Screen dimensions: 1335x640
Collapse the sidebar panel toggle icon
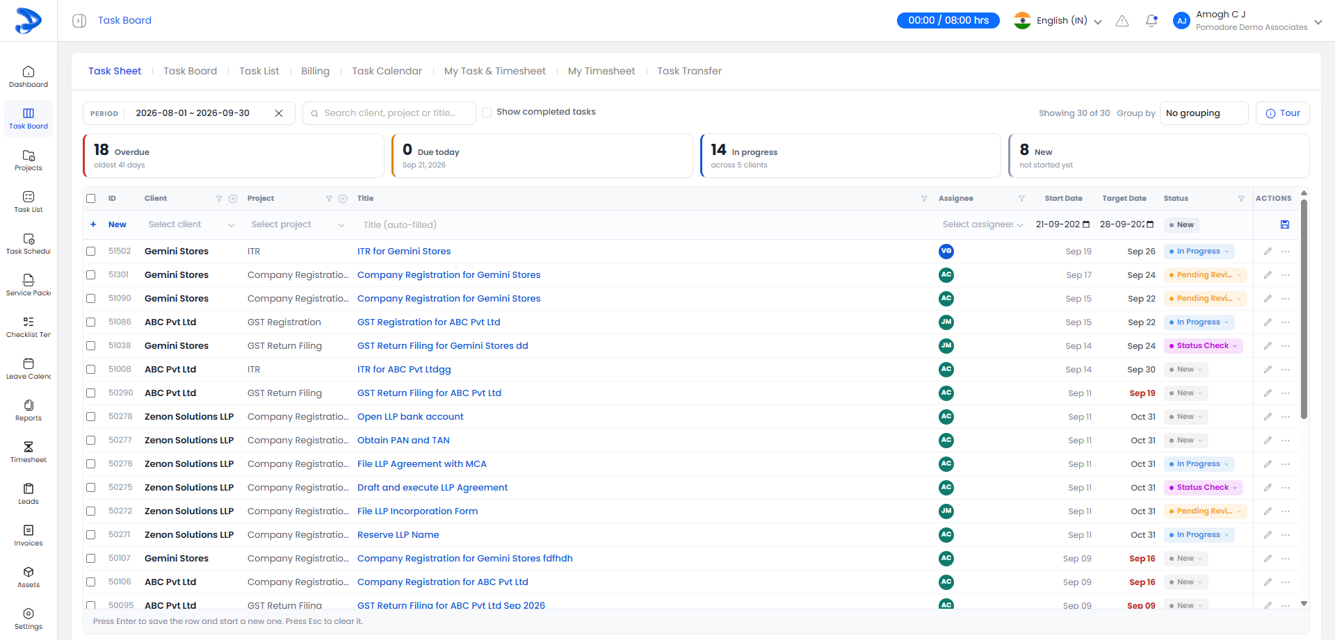(x=79, y=21)
